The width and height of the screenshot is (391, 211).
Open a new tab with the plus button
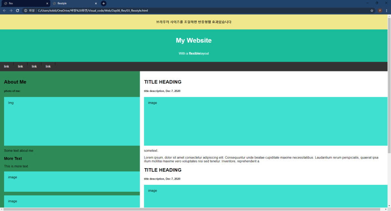click(x=104, y=3)
